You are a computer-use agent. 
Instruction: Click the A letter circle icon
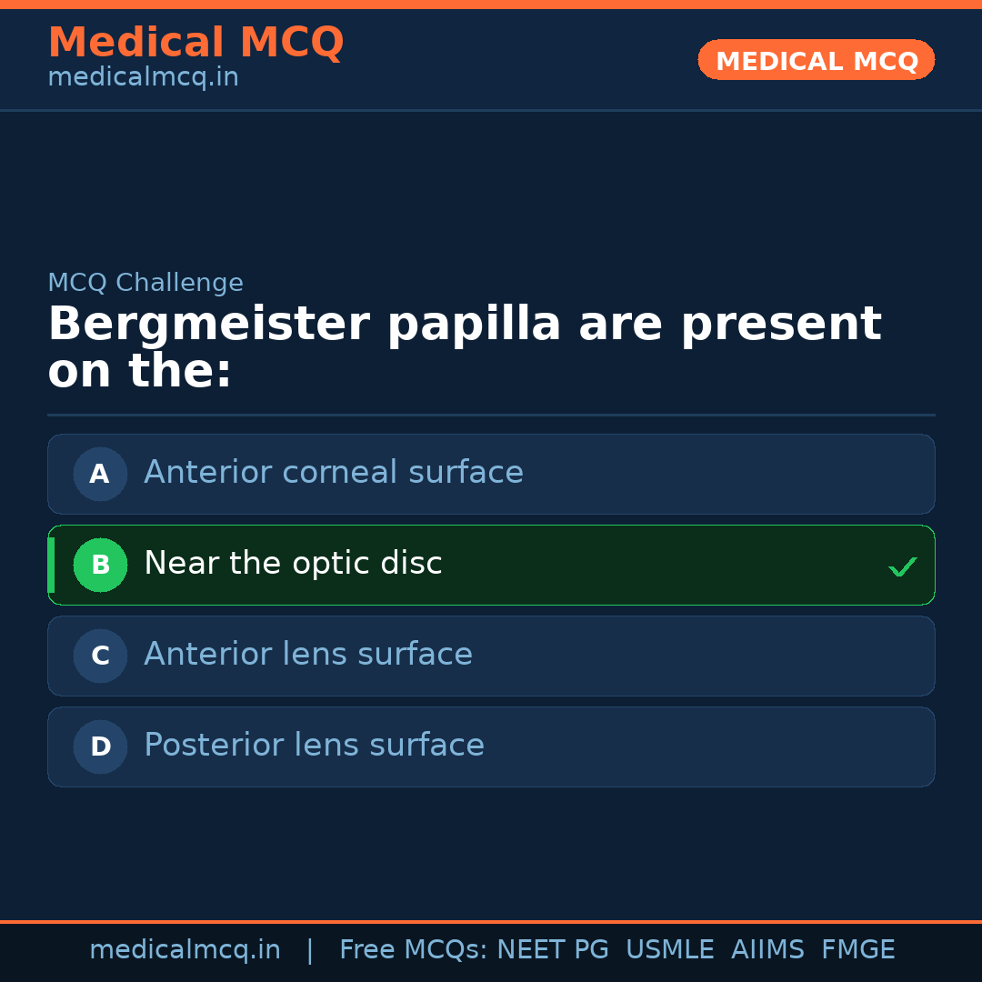[100, 474]
